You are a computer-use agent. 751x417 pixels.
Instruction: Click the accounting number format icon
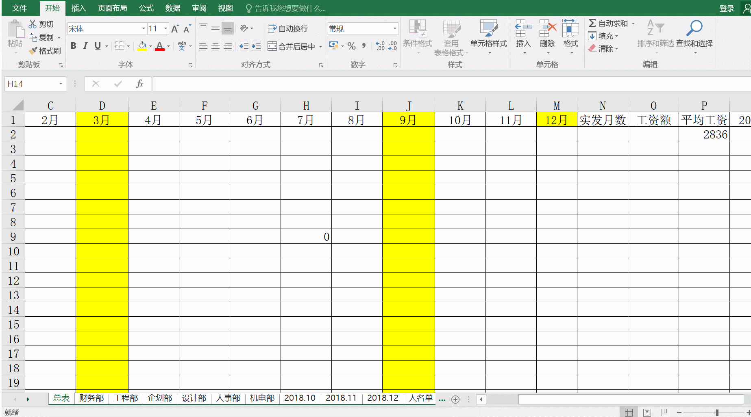333,45
